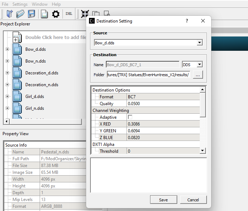Open the Settings menu

click(20, 4)
